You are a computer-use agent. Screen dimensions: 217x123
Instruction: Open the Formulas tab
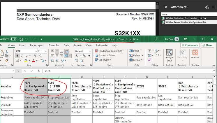coord(54,45)
